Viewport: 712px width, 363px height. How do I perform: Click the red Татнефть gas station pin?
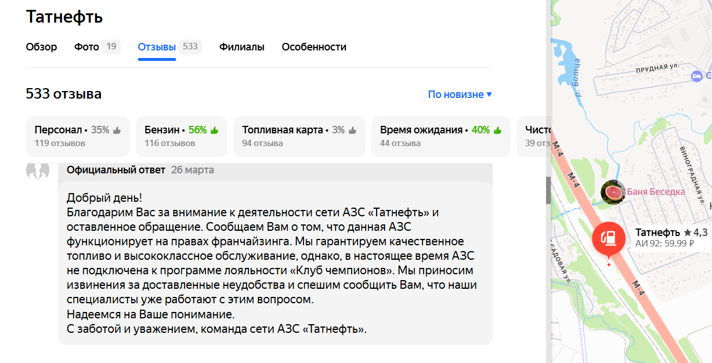click(x=609, y=238)
